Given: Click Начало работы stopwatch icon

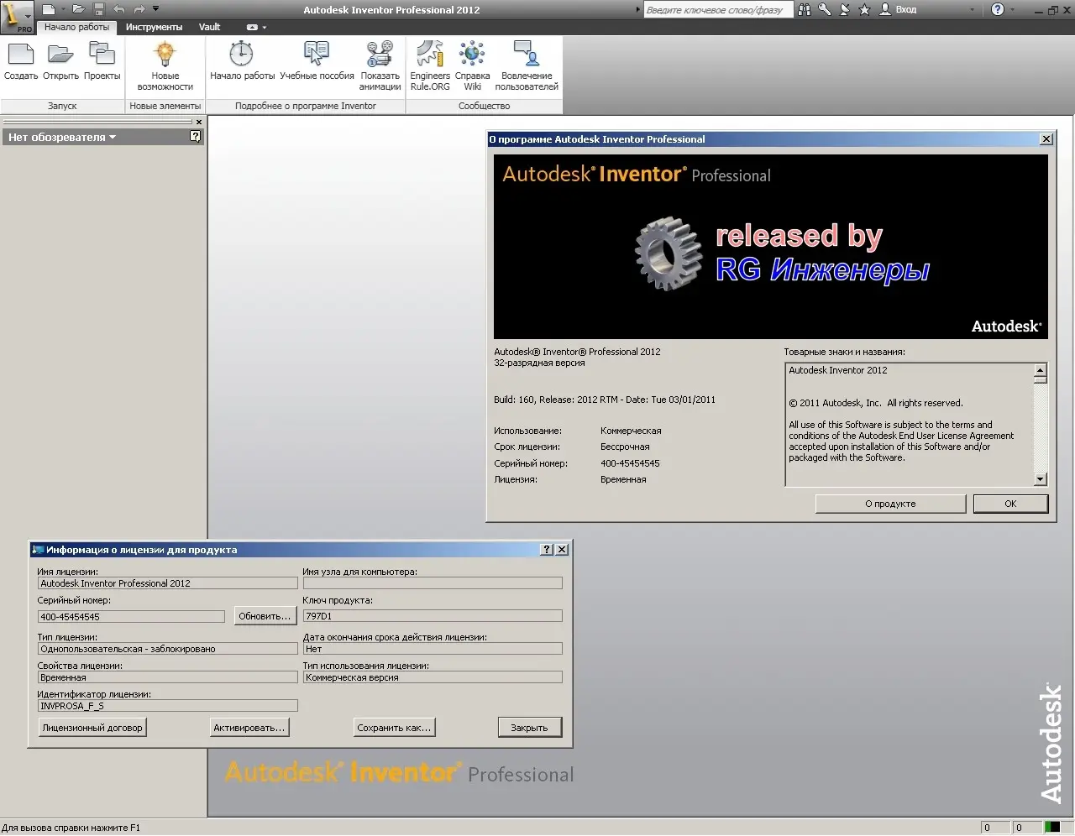Looking at the screenshot, I should point(242,54).
